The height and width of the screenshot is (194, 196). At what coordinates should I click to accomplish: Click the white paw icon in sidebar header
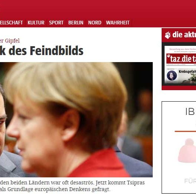168,35
